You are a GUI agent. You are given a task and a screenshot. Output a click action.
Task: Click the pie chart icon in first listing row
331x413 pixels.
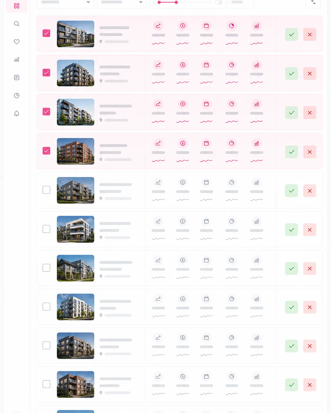(232, 26)
